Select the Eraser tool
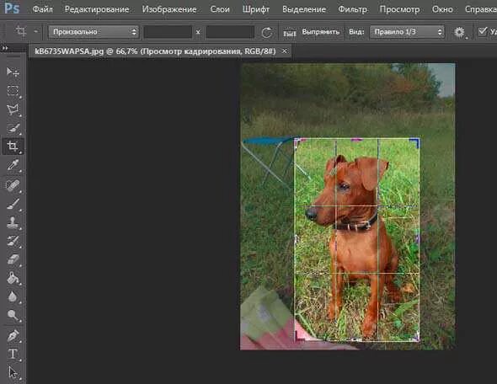The height and width of the screenshot is (384, 497). click(13, 259)
